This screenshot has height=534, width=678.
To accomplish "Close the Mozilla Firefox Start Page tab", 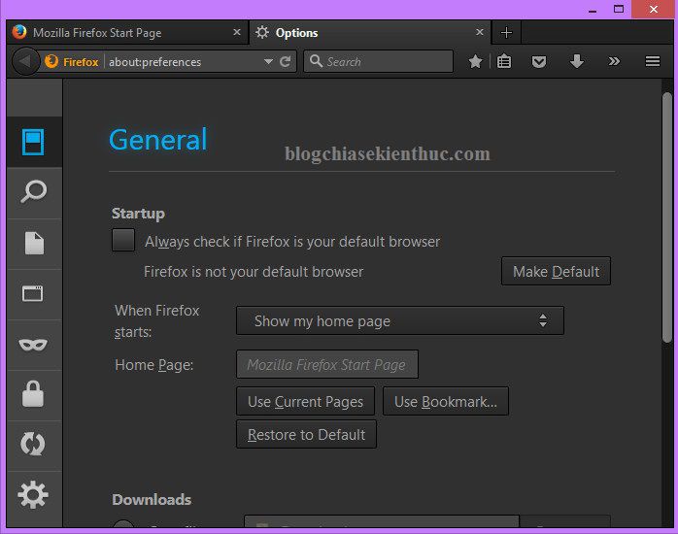I will coord(237,32).
